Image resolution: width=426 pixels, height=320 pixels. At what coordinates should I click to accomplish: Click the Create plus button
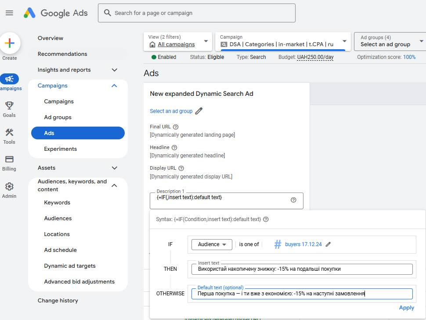10,43
